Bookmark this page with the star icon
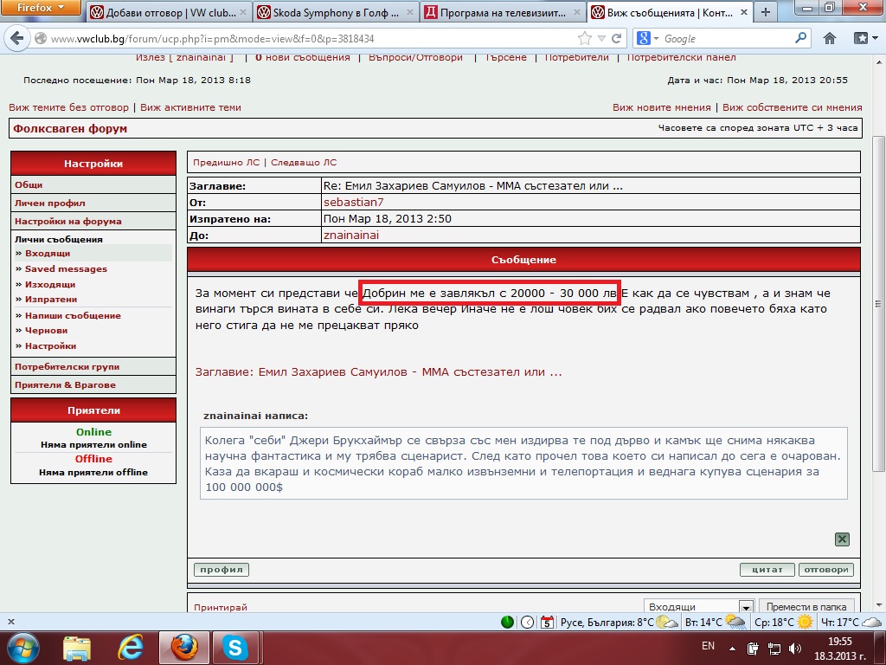The width and height of the screenshot is (886, 665). [x=586, y=38]
